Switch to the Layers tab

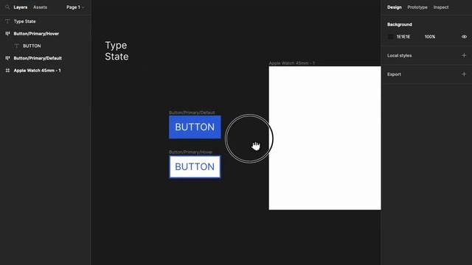[x=21, y=7]
